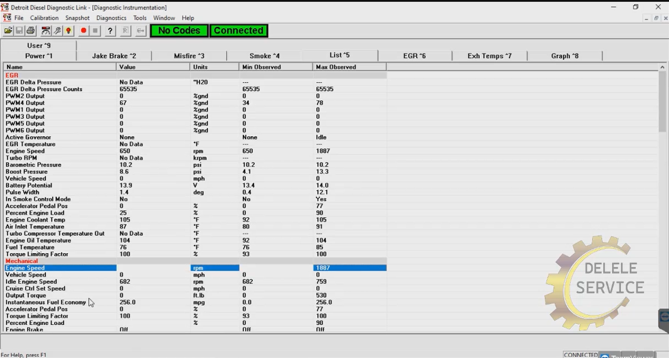Switch to the Exh Temps ^7 tab
The image size is (669, 358).
click(489, 56)
